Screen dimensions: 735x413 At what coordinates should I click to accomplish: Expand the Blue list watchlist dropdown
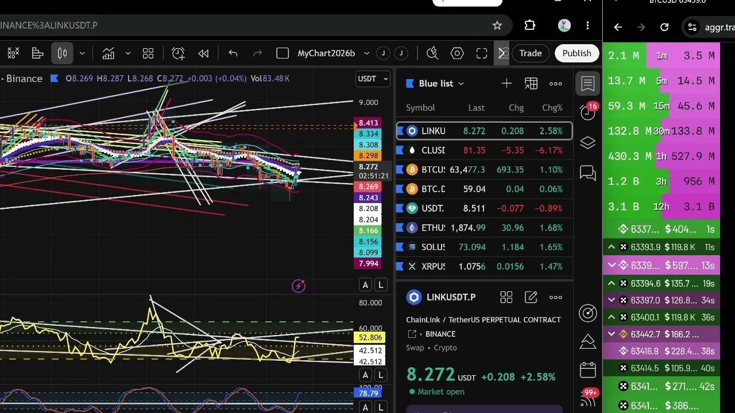(436, 84)
